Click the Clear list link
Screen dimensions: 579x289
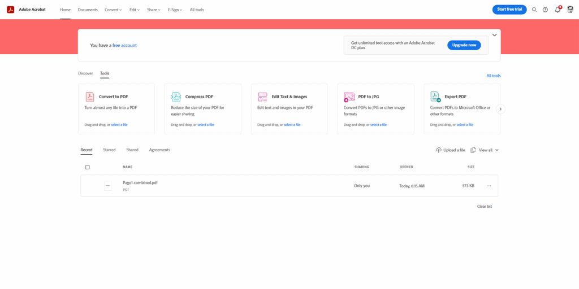coord(485,207)
